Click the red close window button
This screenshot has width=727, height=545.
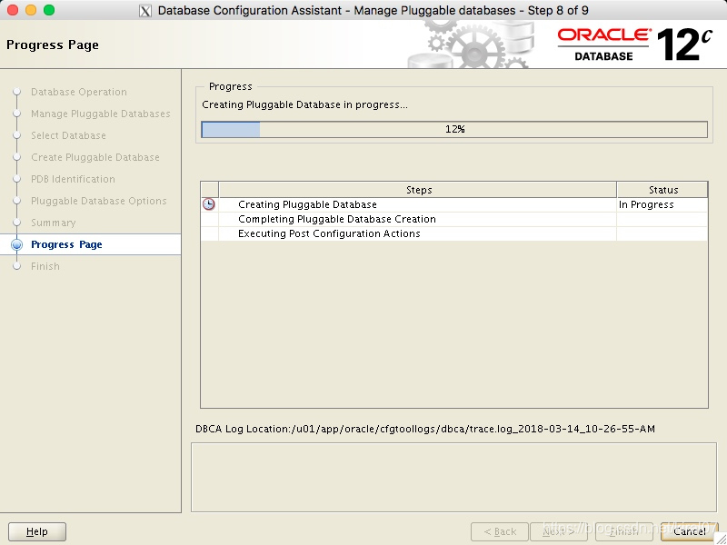13,10
